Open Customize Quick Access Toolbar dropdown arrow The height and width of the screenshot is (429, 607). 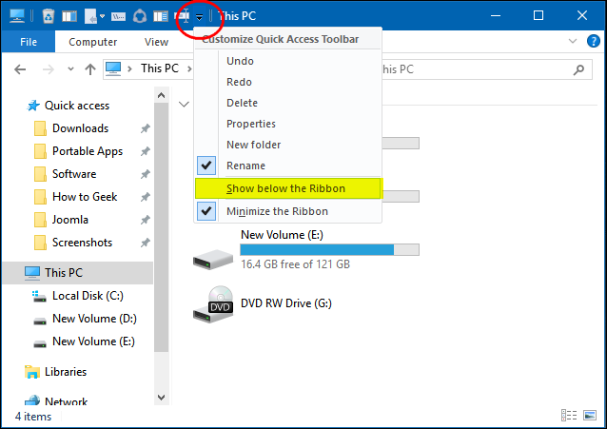point(199,17)
